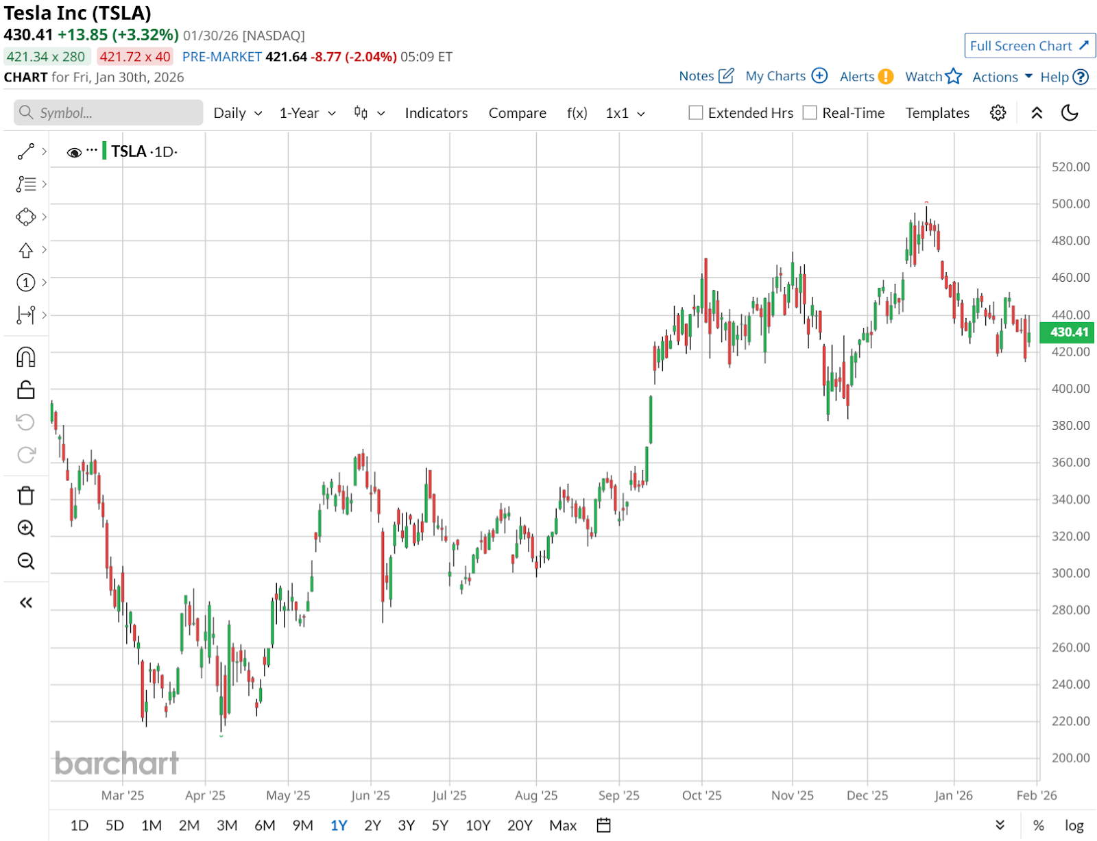The width and height of the screenshot is (1097, 841).
Task: Select the 6M time range tab
Action: click(x=265, y=825)
